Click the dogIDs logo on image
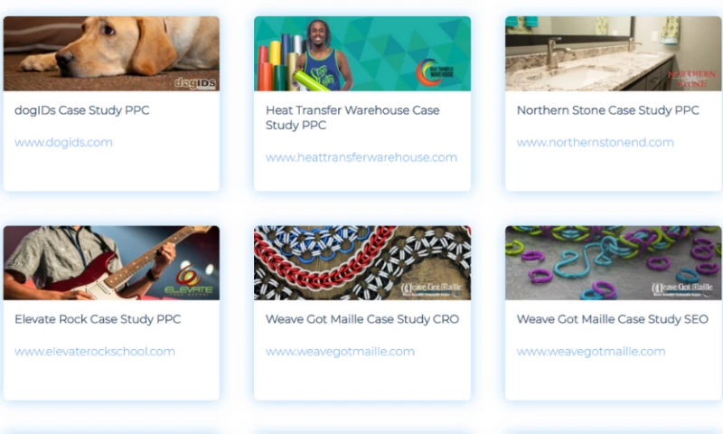This screenshot has width=723, height=434. tap(195, 83)
